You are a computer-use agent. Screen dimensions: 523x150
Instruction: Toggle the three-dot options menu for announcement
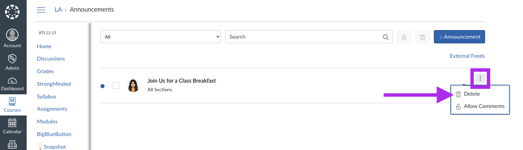click(x=480, y=78)
